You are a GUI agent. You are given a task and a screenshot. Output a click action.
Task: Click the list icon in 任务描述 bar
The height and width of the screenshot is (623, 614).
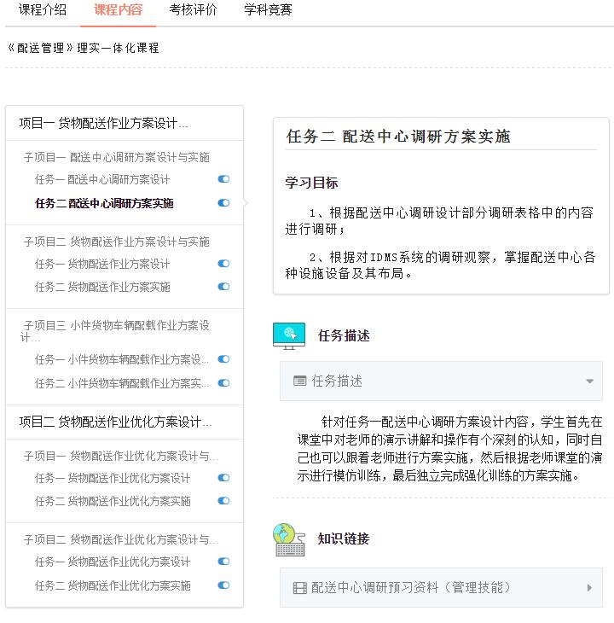click(x=299, y=381)
